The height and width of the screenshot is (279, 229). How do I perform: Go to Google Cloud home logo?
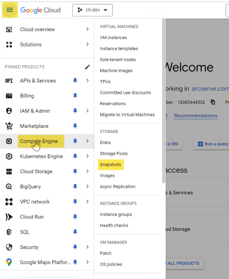tap(40, 10)
